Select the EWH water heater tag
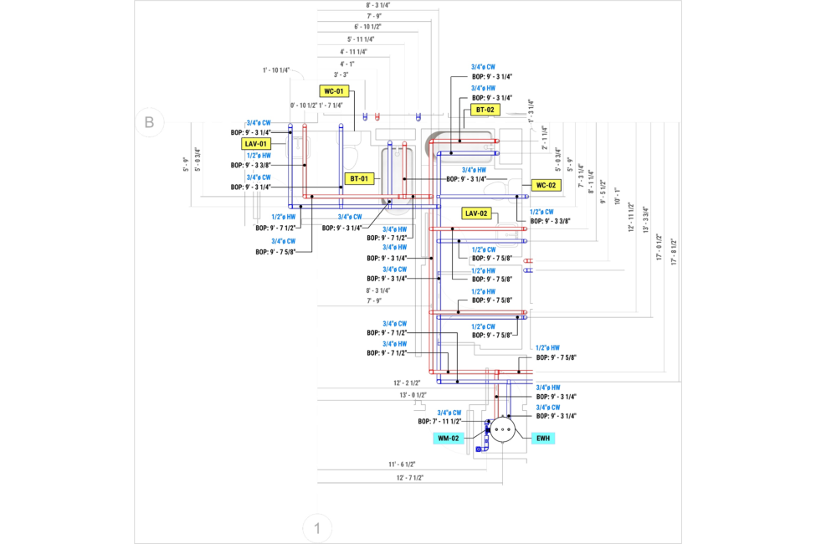This screenshot has width=816, height=544. click(543, 438)
